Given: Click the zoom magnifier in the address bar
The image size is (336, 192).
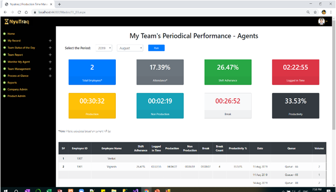Looking at the screenshot, I should point(308,12).
